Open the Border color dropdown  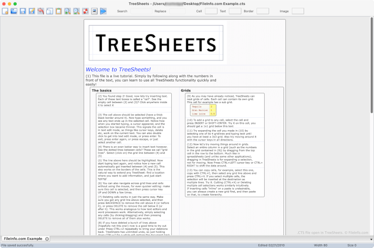[262, 11]
